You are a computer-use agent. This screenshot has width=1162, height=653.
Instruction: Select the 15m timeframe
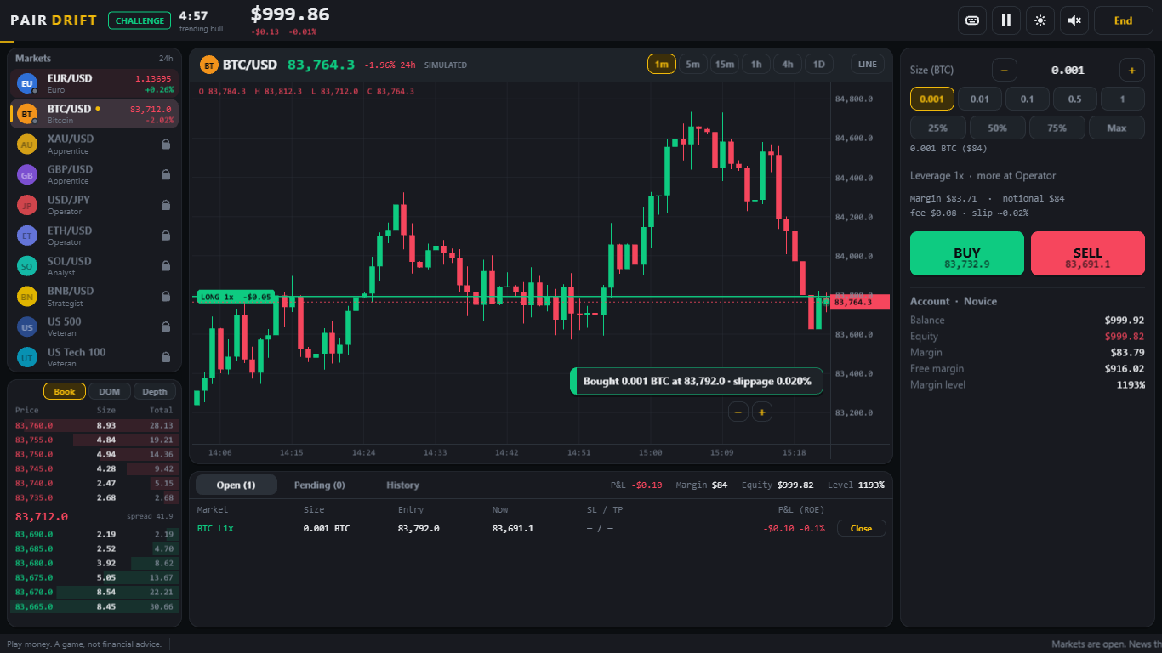tap(725, 64)
